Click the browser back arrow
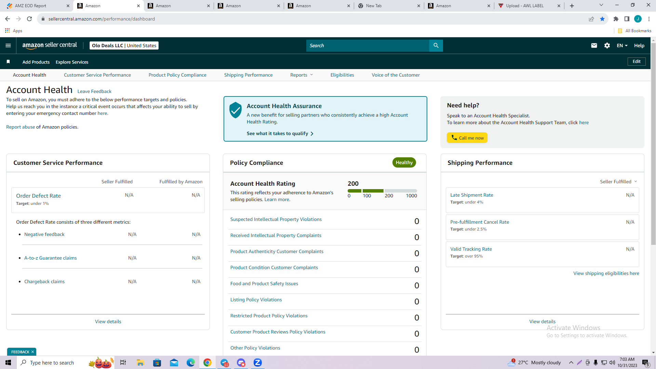Viewport: 656px width, 369px height. click(x=8, y=19)
